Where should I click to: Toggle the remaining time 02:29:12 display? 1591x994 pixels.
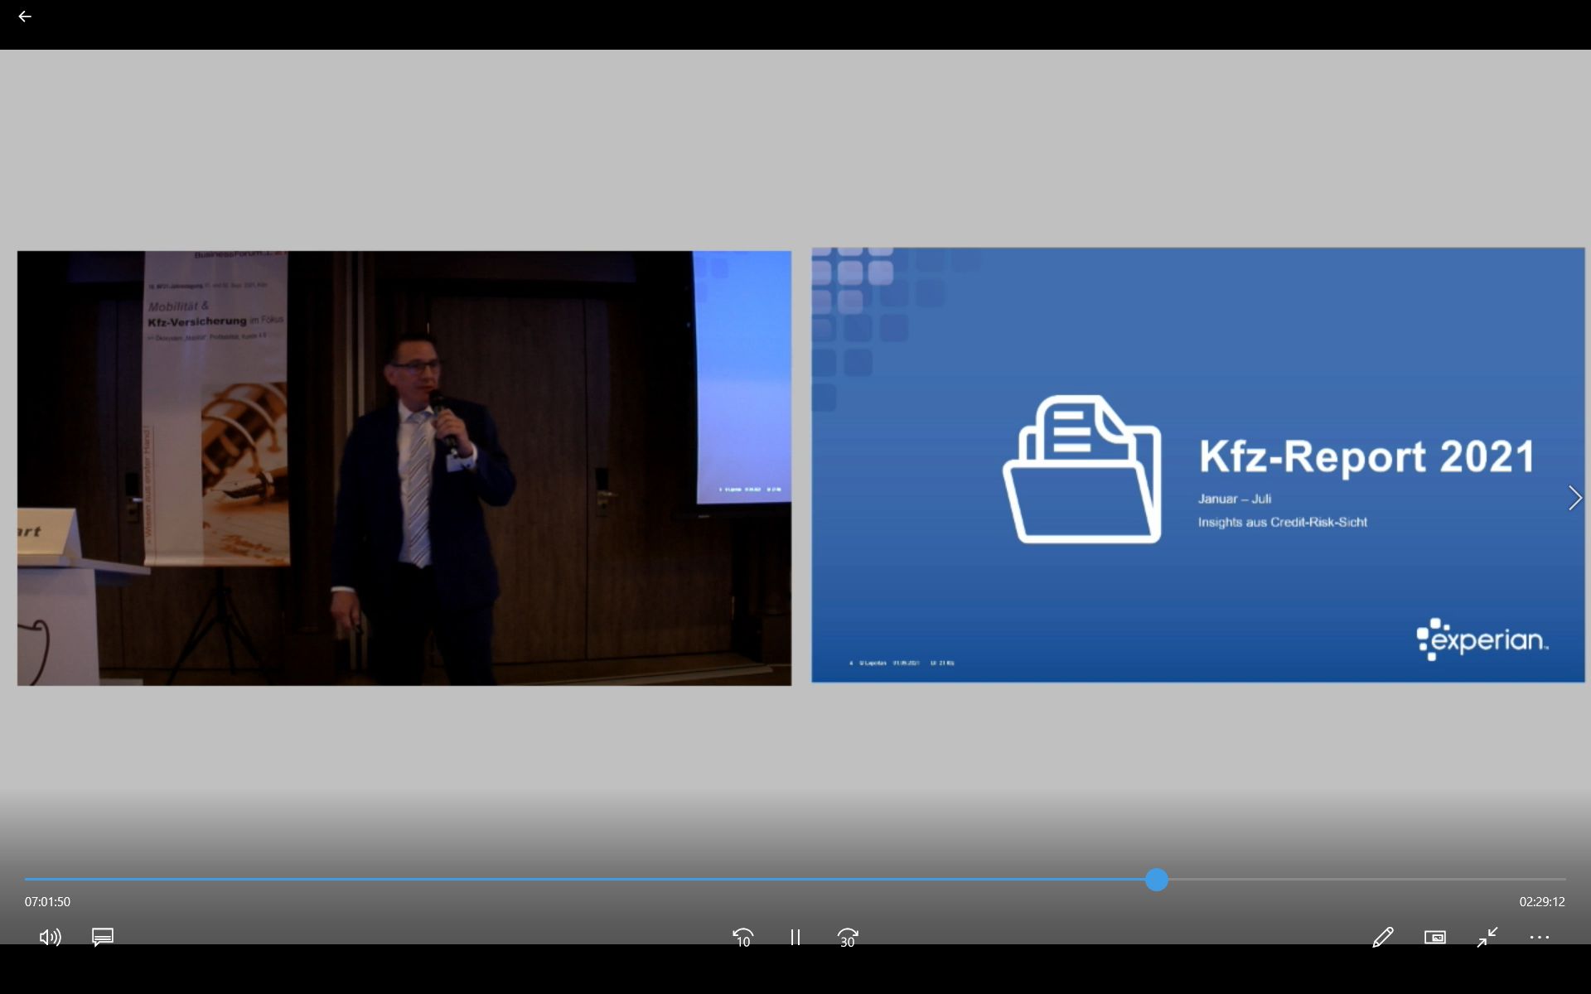[1541, 901]
